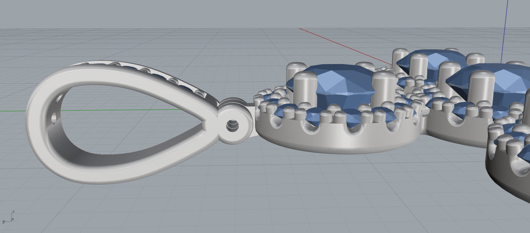Viewport: 530px width, 233px height.
Task: Click the XYZ world axis icon
Action: click(8, 217)
